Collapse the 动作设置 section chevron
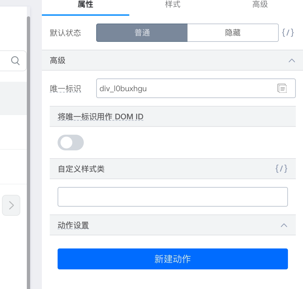Screen dimensions: 303x289 tap(284, 225)
